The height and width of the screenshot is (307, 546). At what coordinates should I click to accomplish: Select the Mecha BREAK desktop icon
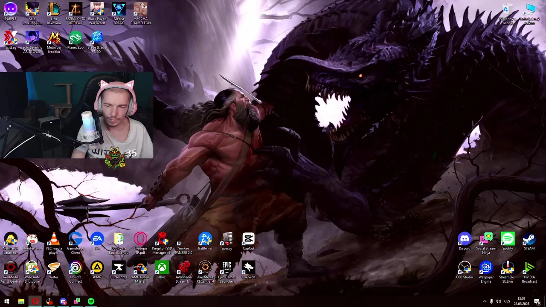[x=119, y=13]
